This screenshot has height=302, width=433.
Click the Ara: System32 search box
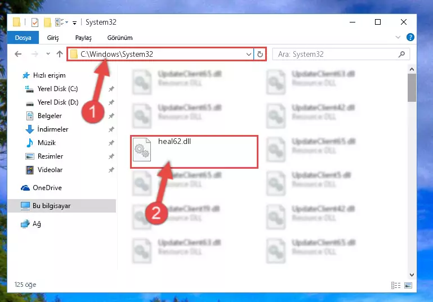[x=341, y=55]
